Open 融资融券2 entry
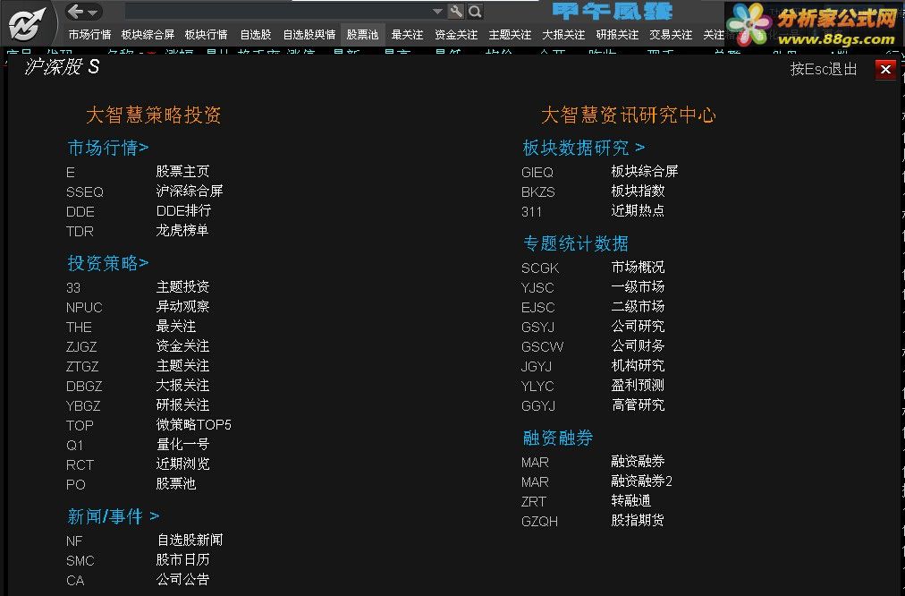This screenshot has width=905, height=596. click(641, 481)
